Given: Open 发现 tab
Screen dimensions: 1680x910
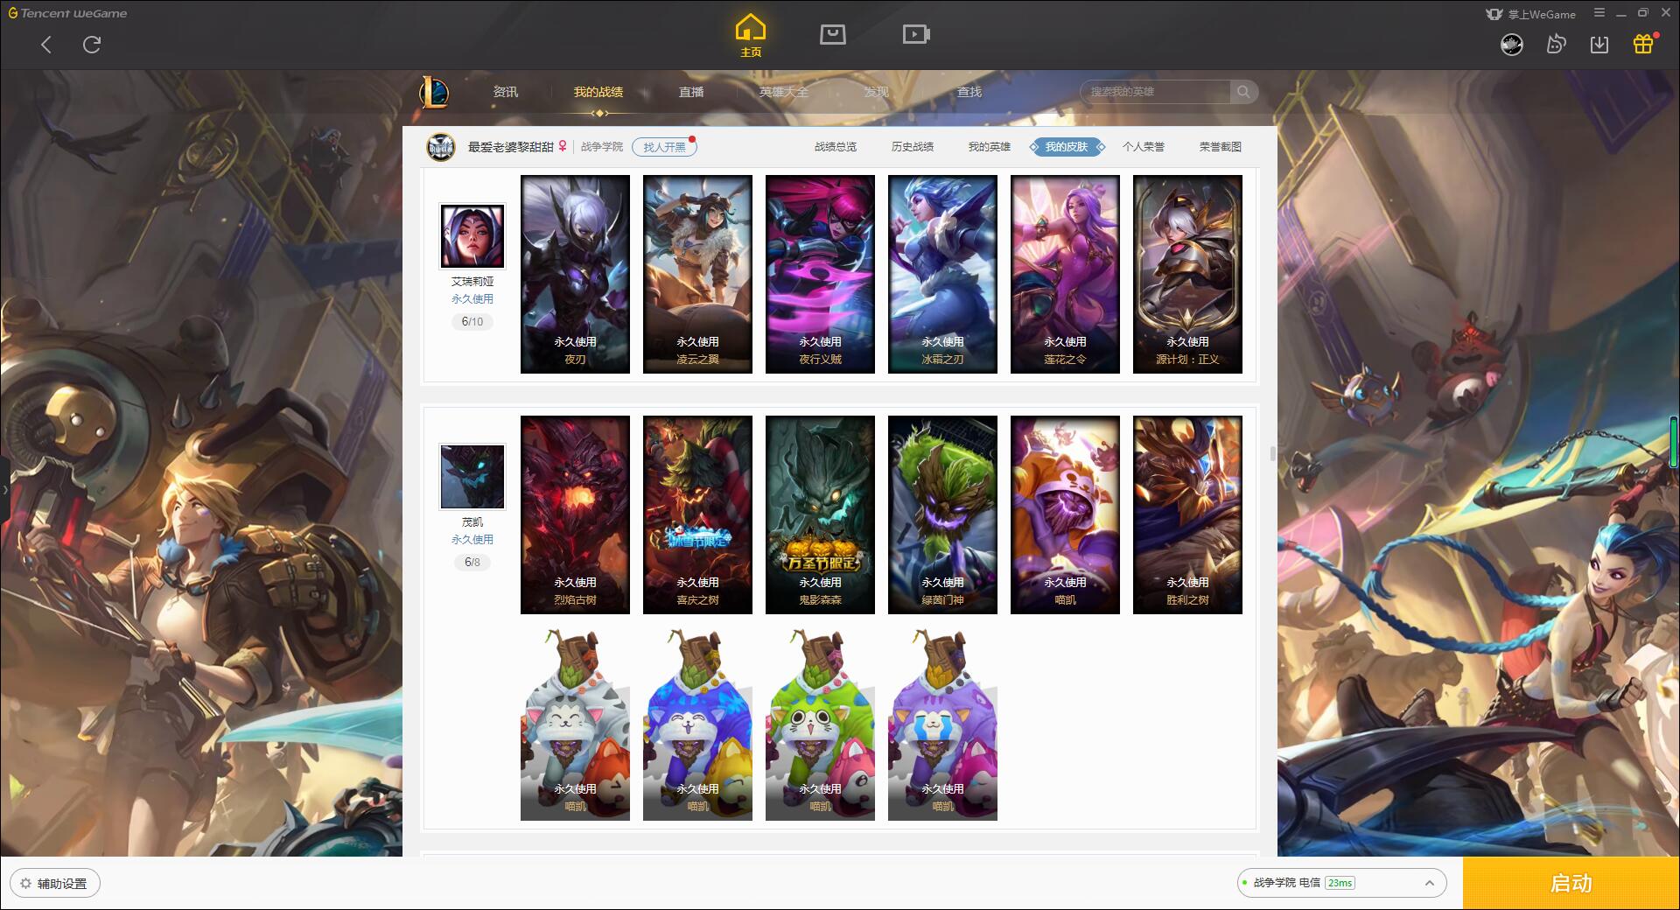Looking at the screenshot, I should [877, 92].
